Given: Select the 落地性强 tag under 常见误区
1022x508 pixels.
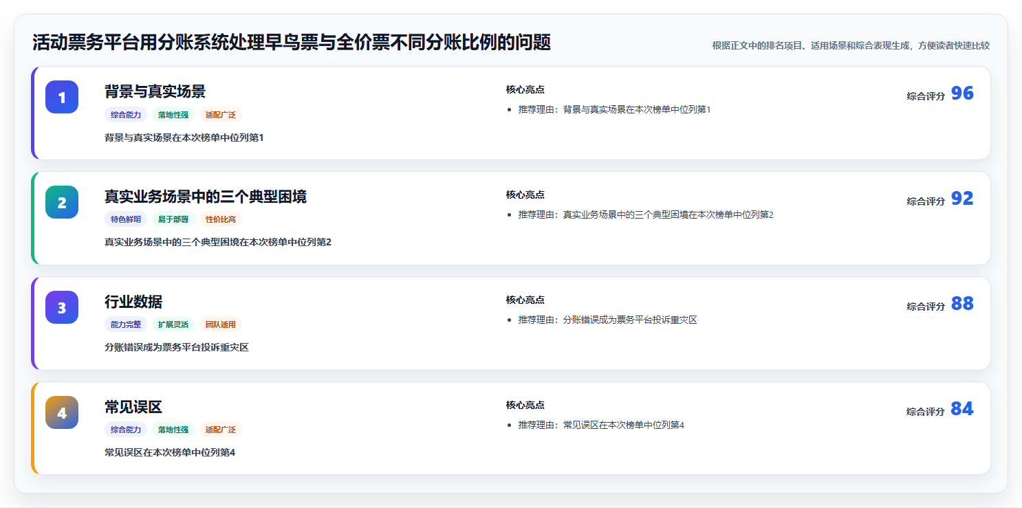Looking at the screenshot, I should (173, 430).
